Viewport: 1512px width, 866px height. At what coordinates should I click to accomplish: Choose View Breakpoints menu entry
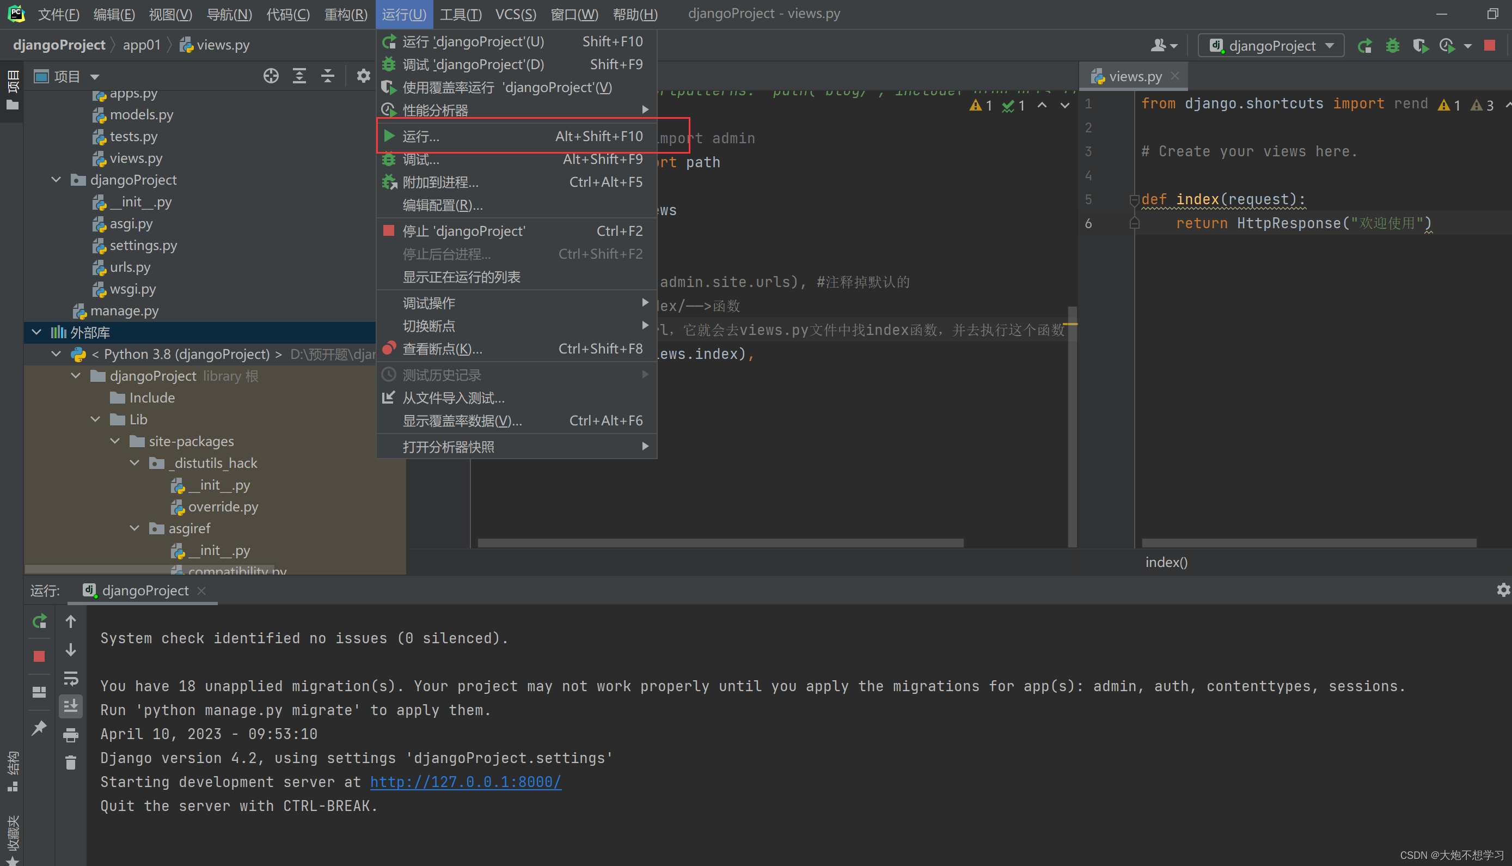tap(516, 349)
